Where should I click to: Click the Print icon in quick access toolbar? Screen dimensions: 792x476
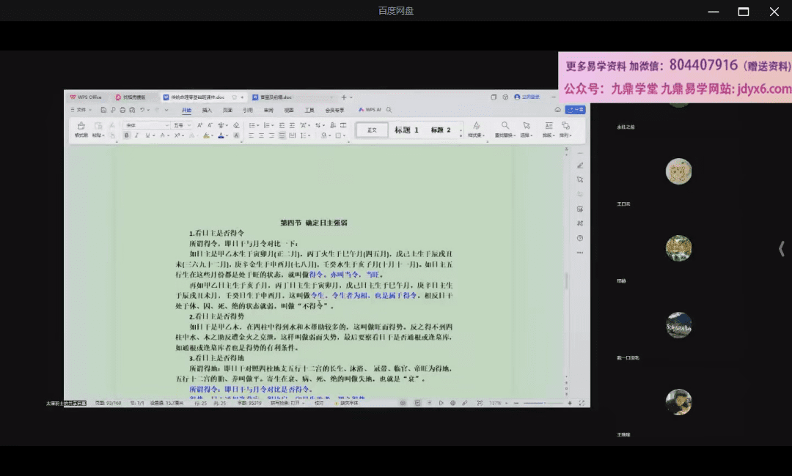122,108
